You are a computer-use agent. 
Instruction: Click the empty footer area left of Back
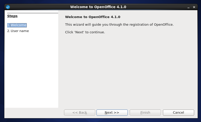[33, 113]
